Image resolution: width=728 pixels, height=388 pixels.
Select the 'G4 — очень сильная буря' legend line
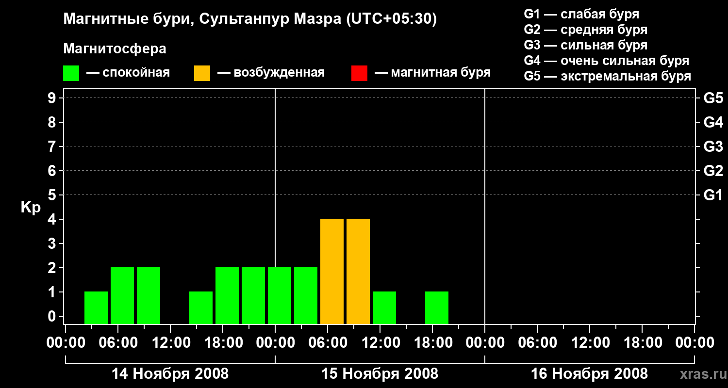(x=607, y=61)
